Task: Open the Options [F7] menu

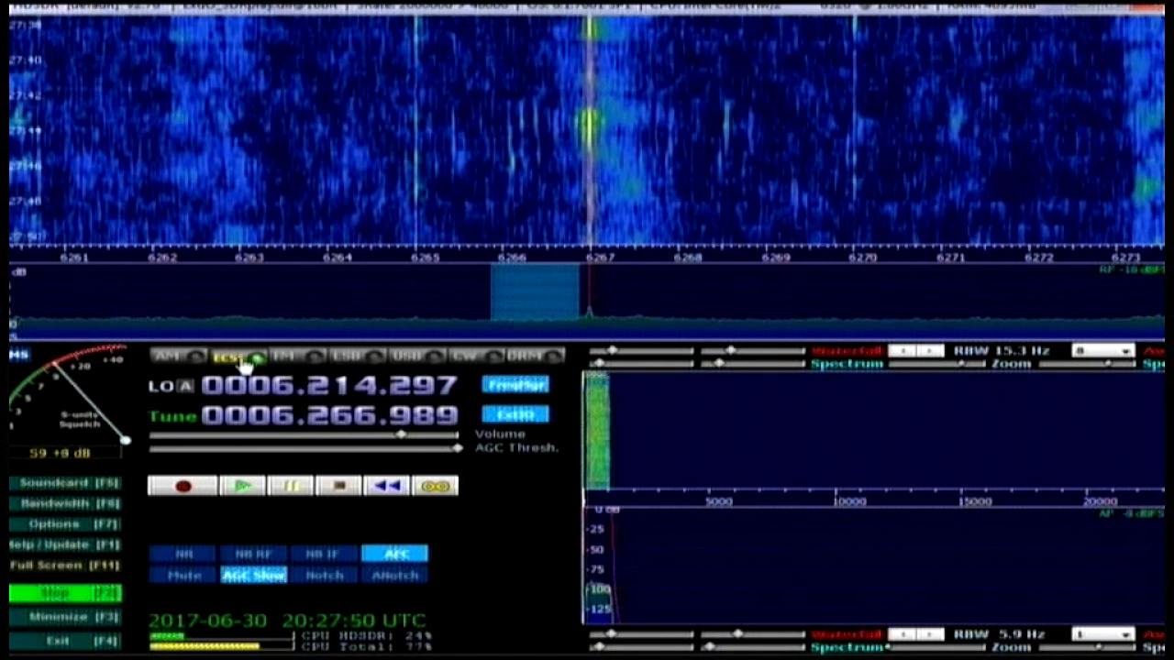Action: (65, 524)
